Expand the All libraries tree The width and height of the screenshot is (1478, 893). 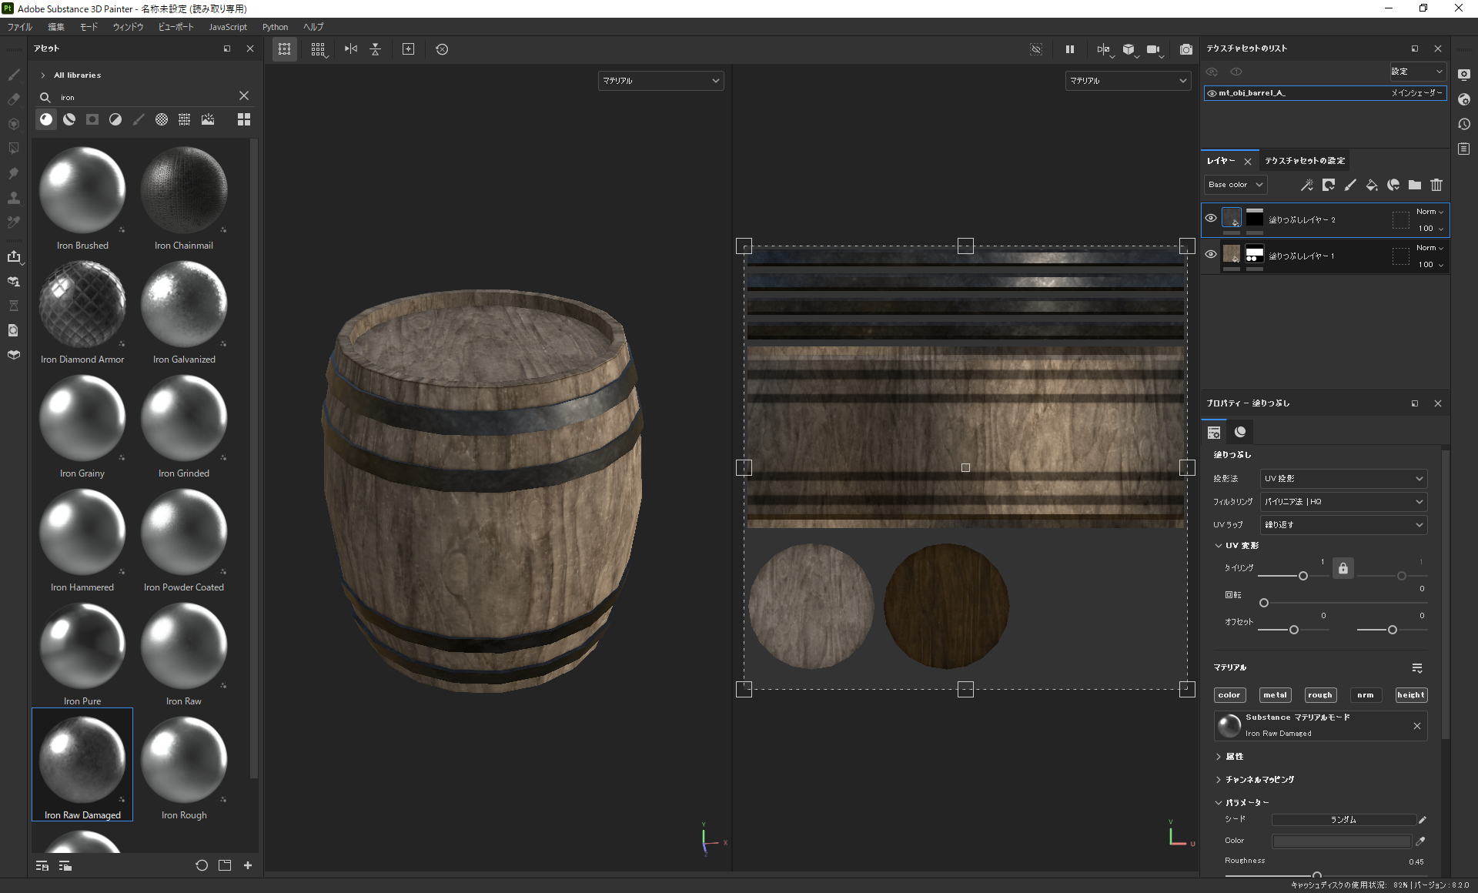(43, 75)
